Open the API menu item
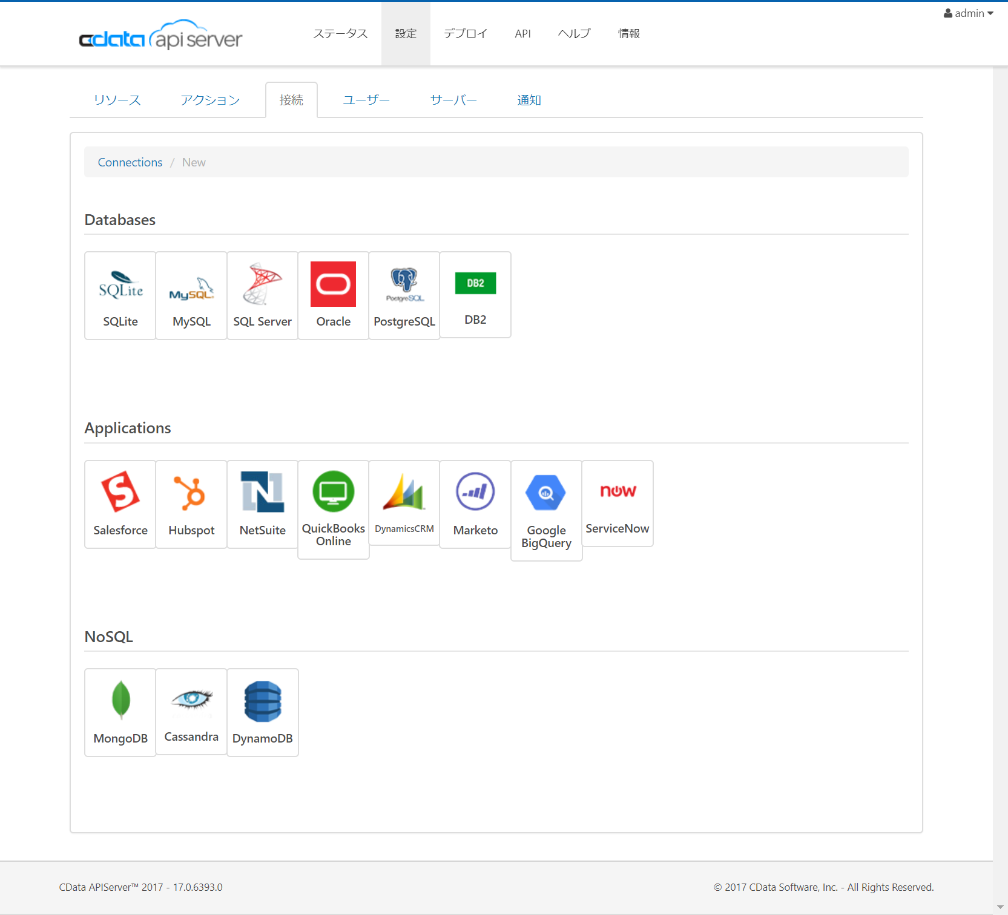The height and width of the screenshot is (915, 1008). click(523, 33)
